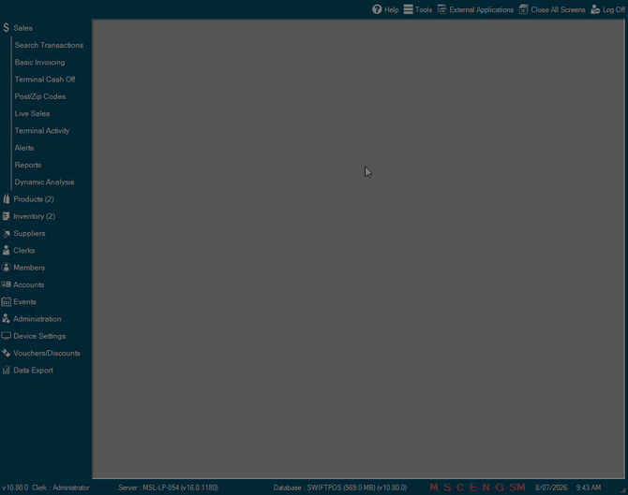The height and width of the screenshot is (495, 628).
Task: Expand the Accounts section
Action: [x=28, y=284]
